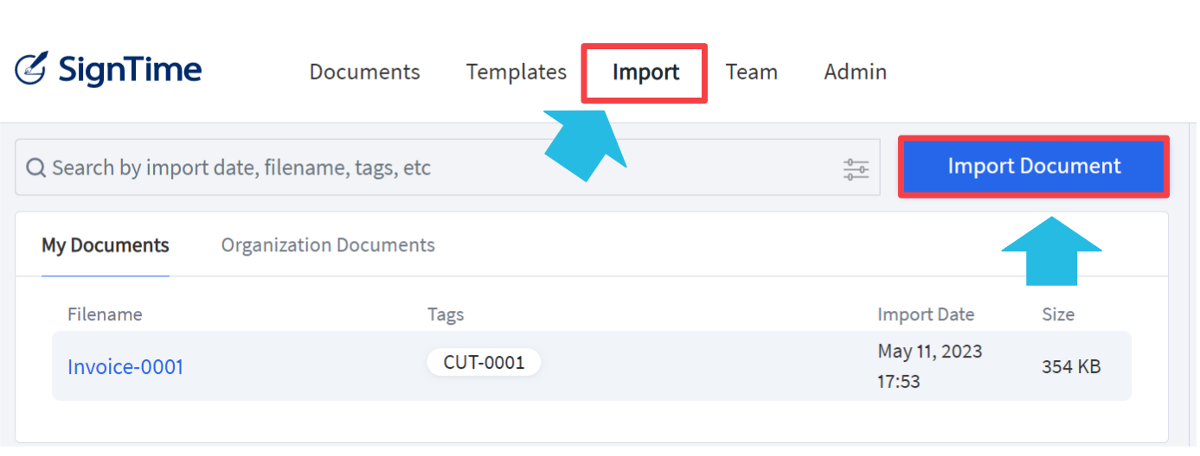Click the search magnifier icon

35,168
